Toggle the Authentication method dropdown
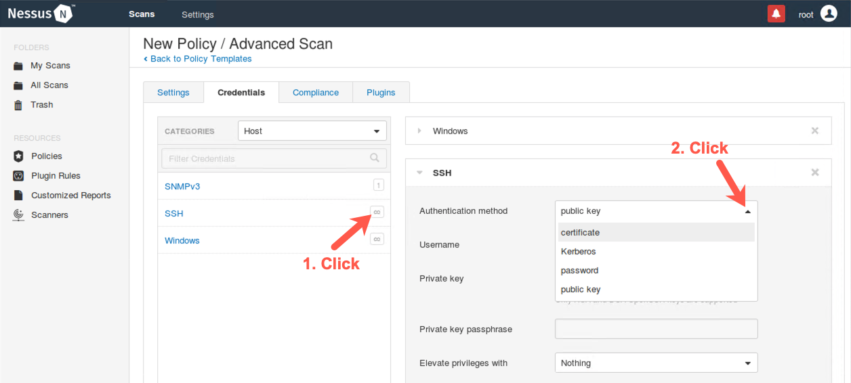The height and width of the screenshot is (383, 851). coord(656,211)
